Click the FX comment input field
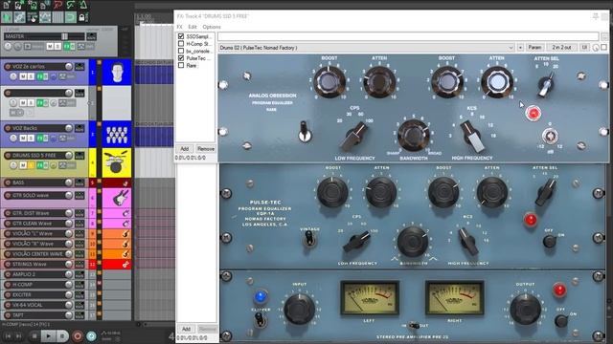This screenshot has width=613, height=344. [x=408, y=36]
